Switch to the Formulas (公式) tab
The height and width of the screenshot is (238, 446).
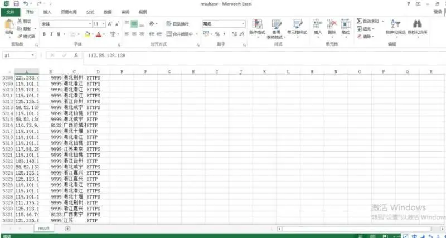90,12
